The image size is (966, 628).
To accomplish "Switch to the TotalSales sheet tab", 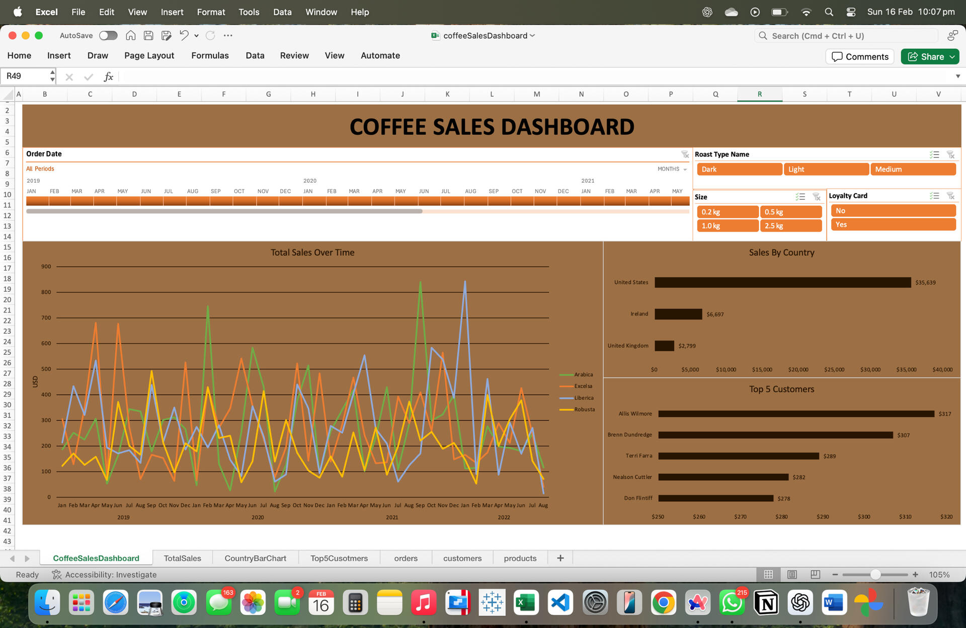I will (182, 558).
